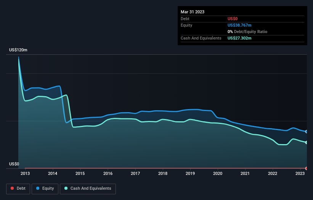
Task: Toggle Cash And Equivalents series in the legend
Action: (88, 189)
